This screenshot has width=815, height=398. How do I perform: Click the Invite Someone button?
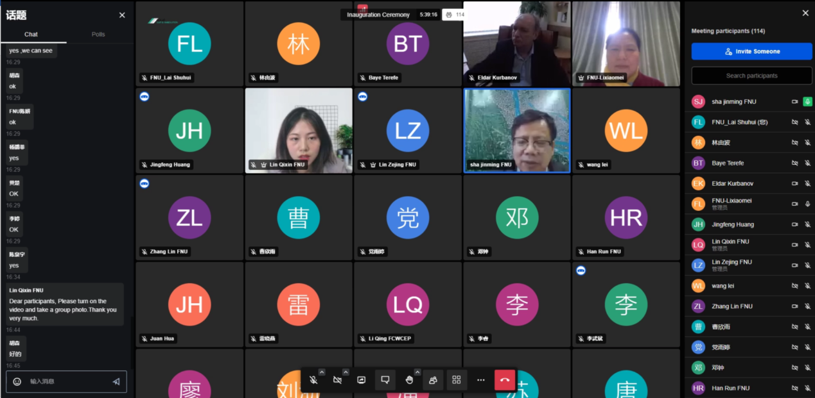(x=752, y=51)
